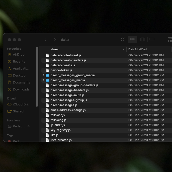Screen dimensions: 172x172
Task: Open Downloads in the sidebar
Action: click(21, 89)
